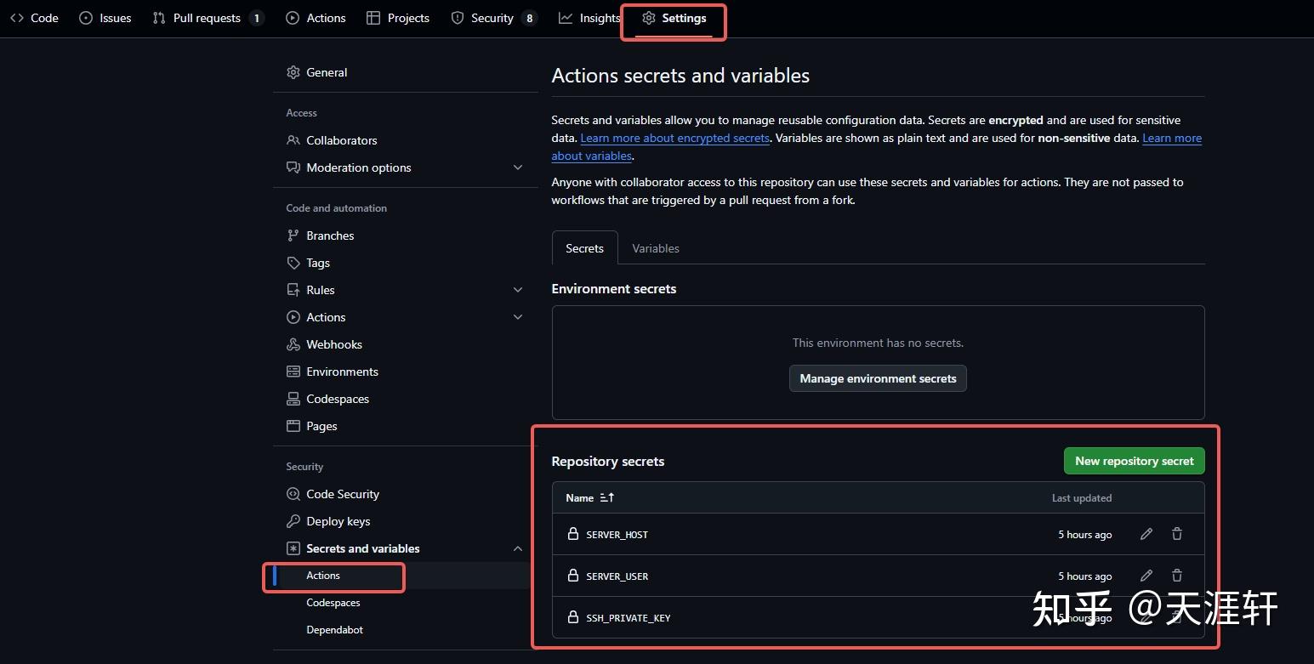Click the New repository secret button
The height and width of the screenshot is (664, 1314).
1134,460
